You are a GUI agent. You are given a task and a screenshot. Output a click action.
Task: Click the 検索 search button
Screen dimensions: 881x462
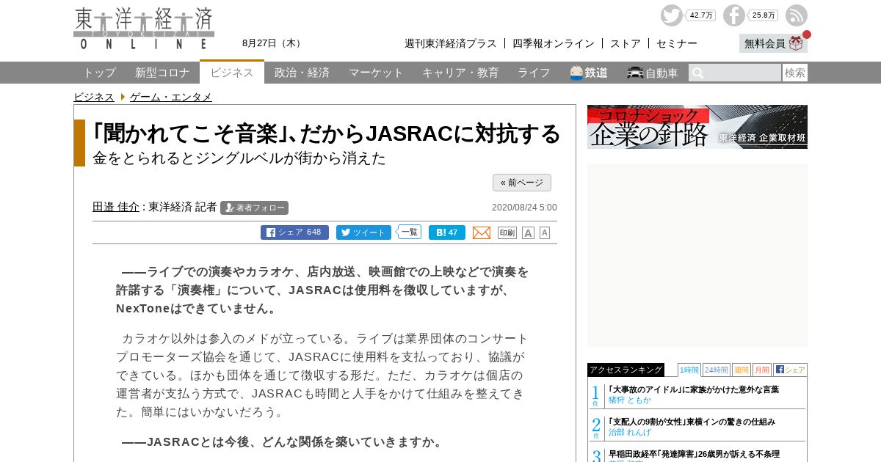(x=795, y=73)
